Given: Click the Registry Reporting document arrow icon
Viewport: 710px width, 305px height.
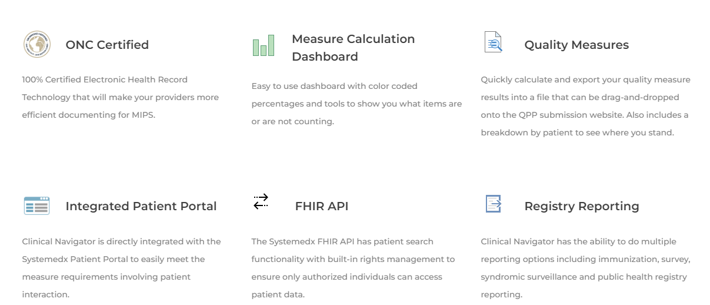Looking at the screenshot, I should click(493, 204).
